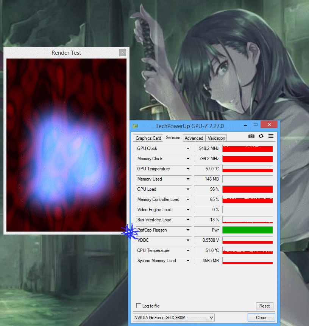This screenshot has height=326, width=309.
Task: Open CPU Temperature dropdown arrow
Action: point(188,250)
